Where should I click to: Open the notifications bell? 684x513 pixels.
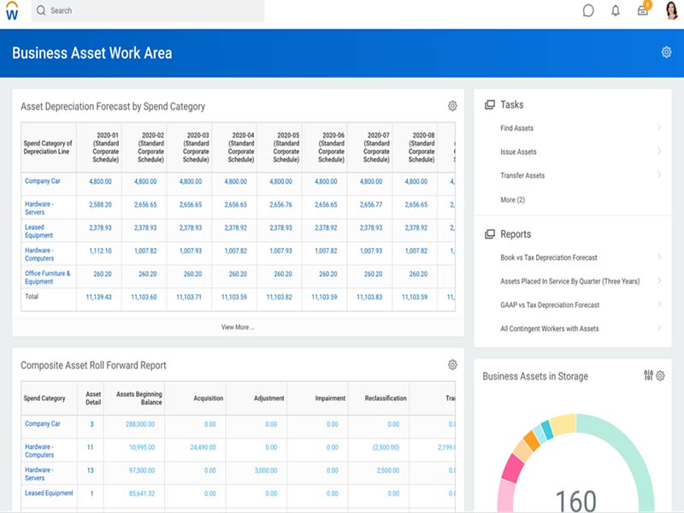click(x=614, y=10)
